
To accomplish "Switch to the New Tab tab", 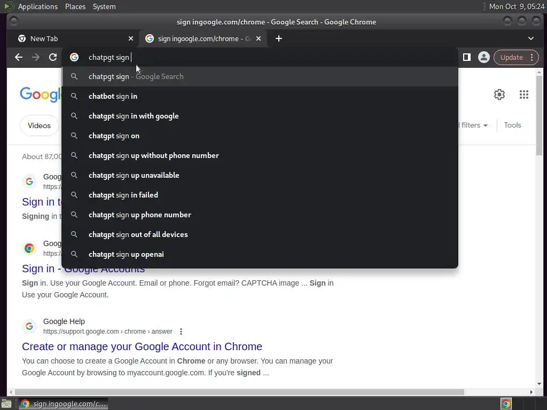I will [73, 38].
